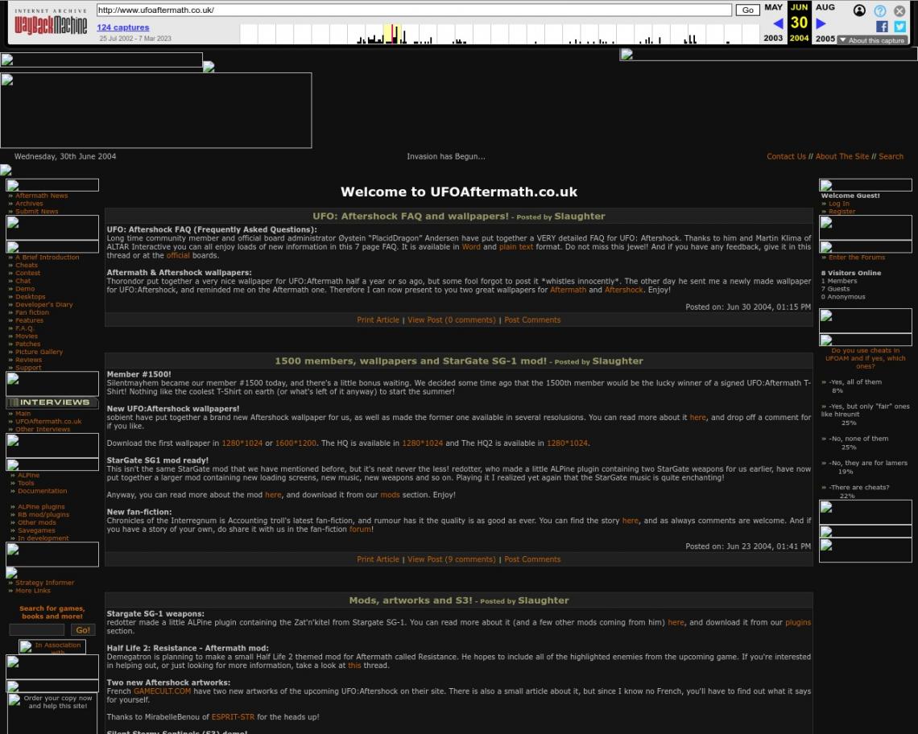Open the 124 captures link
This screenshot has width=918, height=734.
(123, 27)
